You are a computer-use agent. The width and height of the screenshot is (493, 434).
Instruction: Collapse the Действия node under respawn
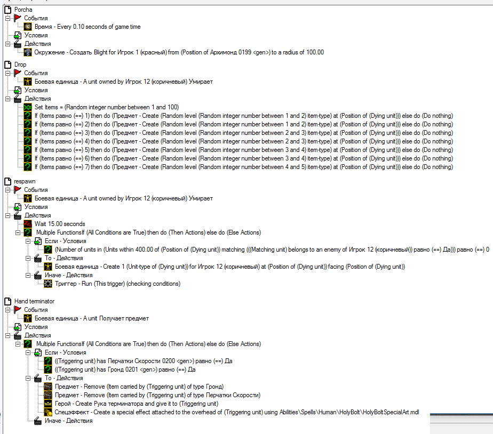8,215
